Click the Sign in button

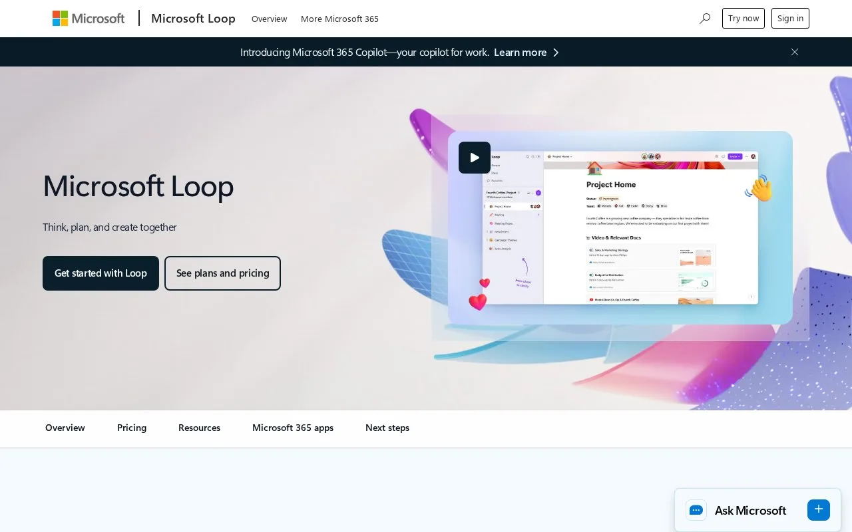click(x=790, y=19)
